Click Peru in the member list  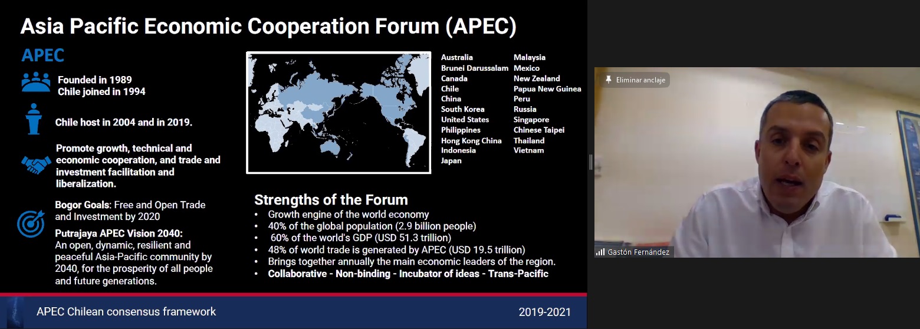pos(522,99)
